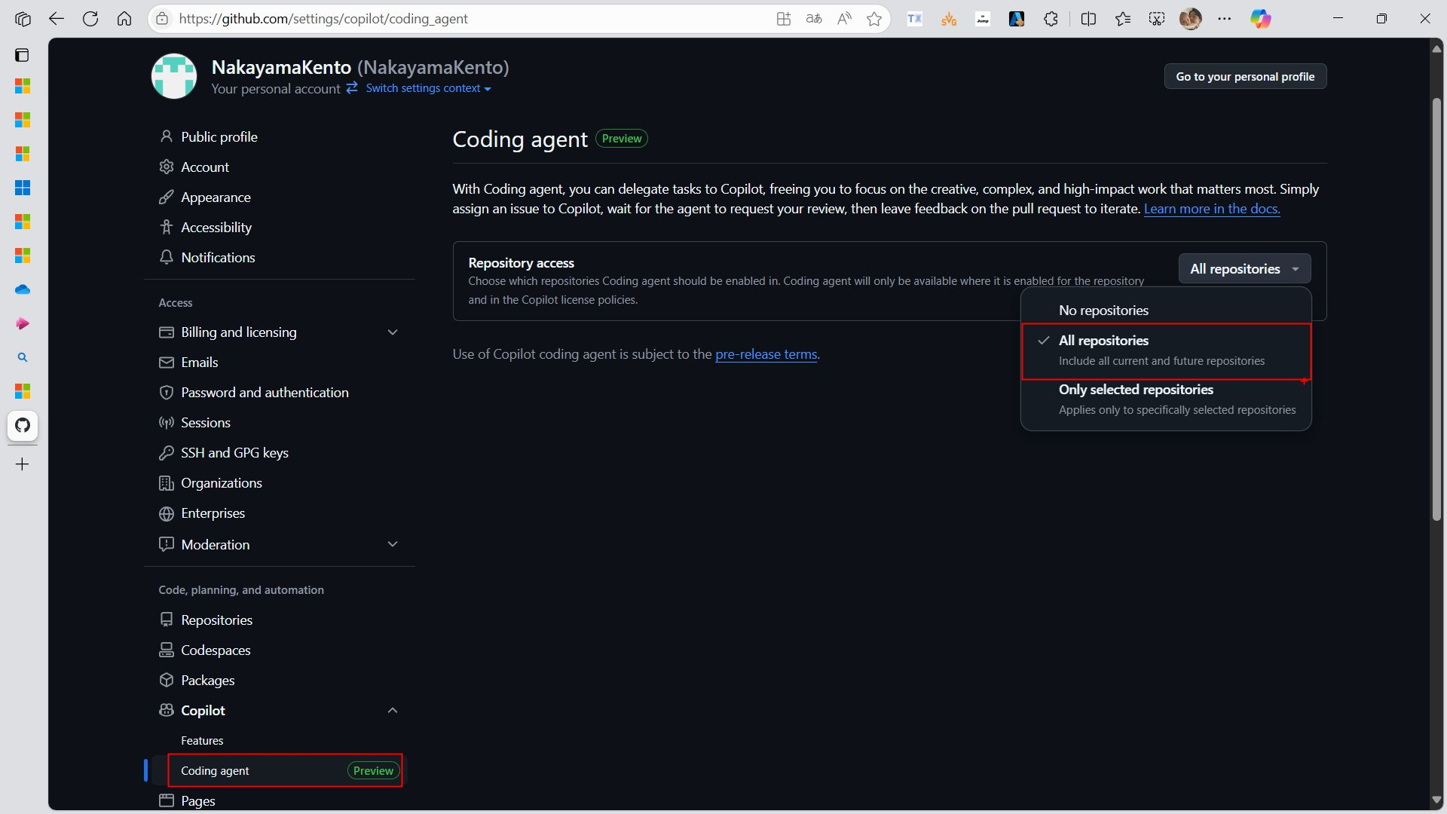Open Organizations settings
This screenshot has width=1447, height=814.
222,483
